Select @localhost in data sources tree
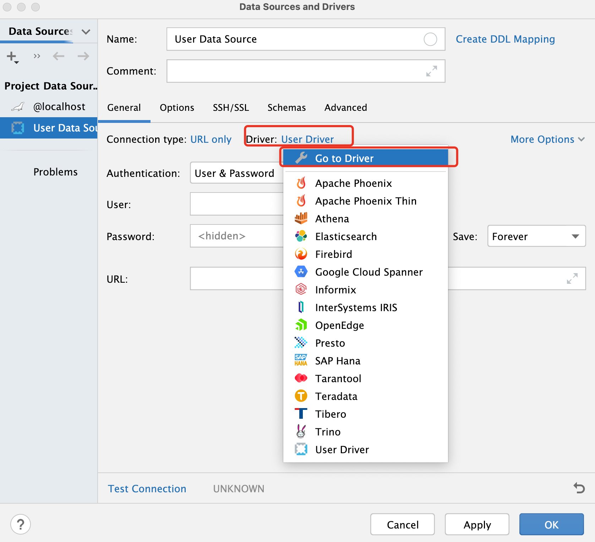The image size is (595, 542). pos(49,107)
